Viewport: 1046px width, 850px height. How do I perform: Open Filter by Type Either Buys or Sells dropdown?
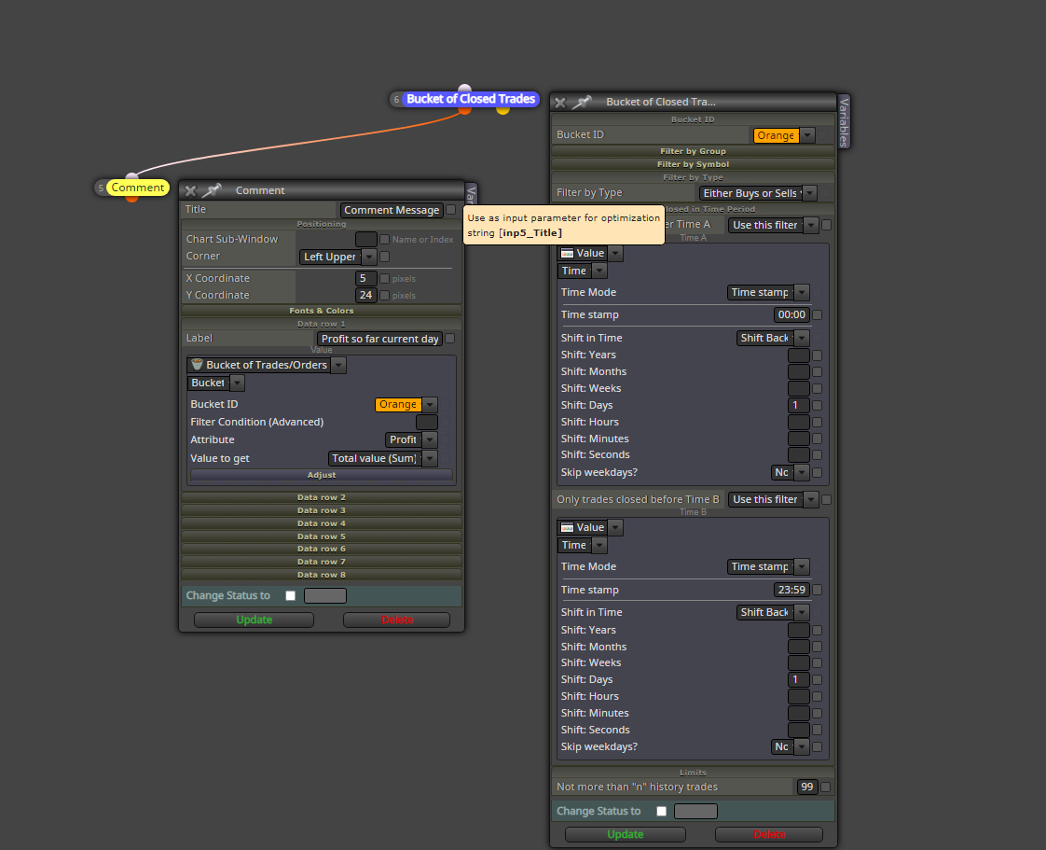coord(758,193)
